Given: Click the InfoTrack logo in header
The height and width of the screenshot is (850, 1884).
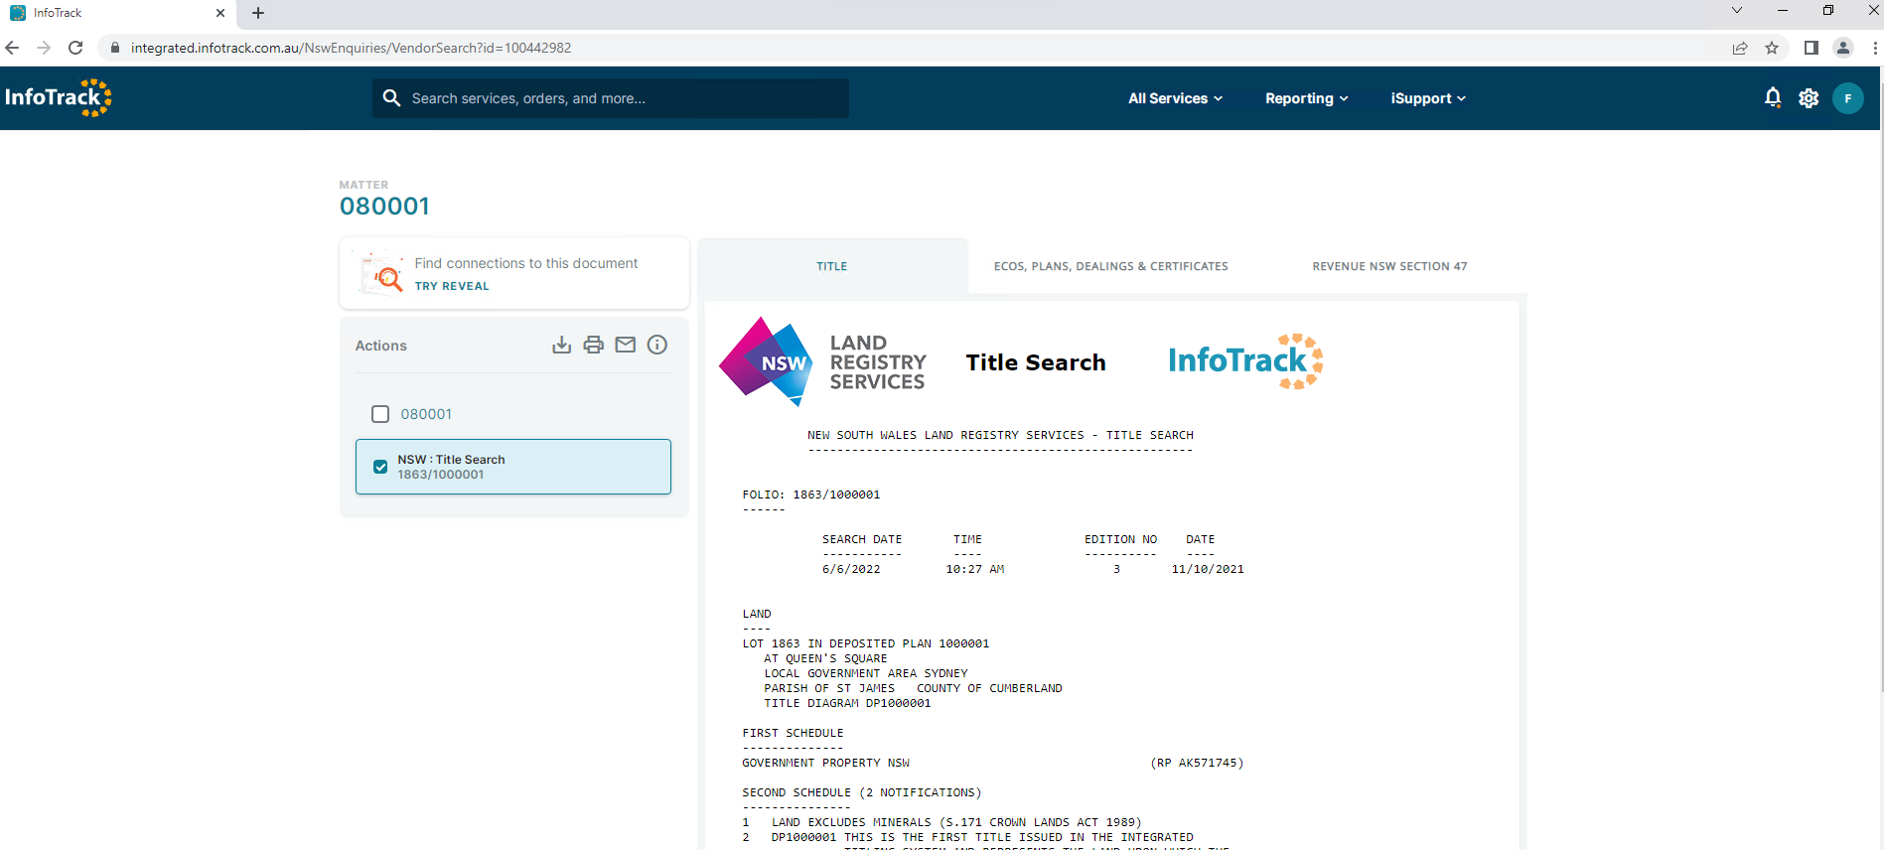Looking at the screenshot, I should 58,97.
